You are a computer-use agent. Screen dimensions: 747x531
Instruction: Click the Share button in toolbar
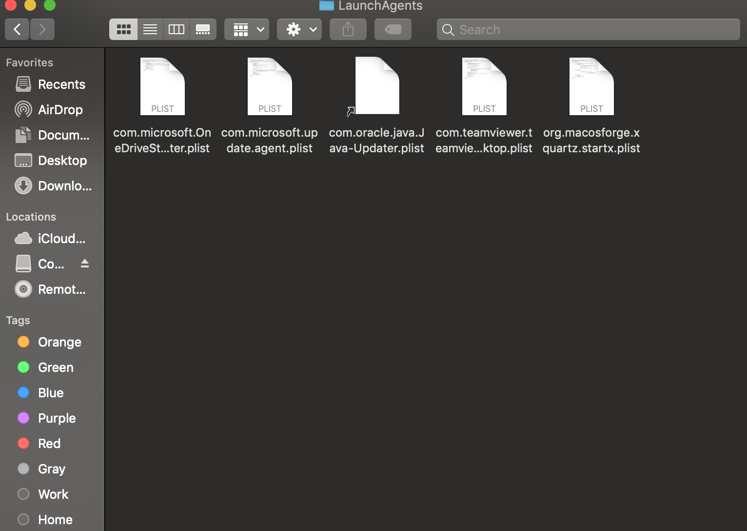[x=348, y=29]
